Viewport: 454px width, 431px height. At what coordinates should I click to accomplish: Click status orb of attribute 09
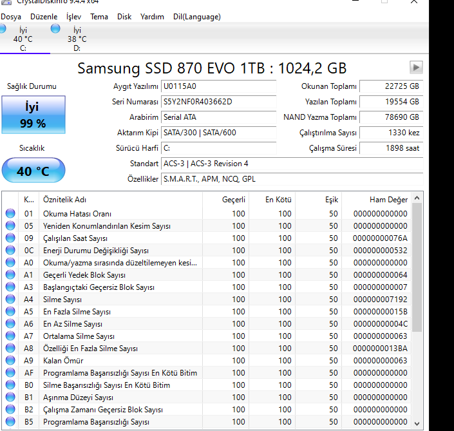point(10,238)
